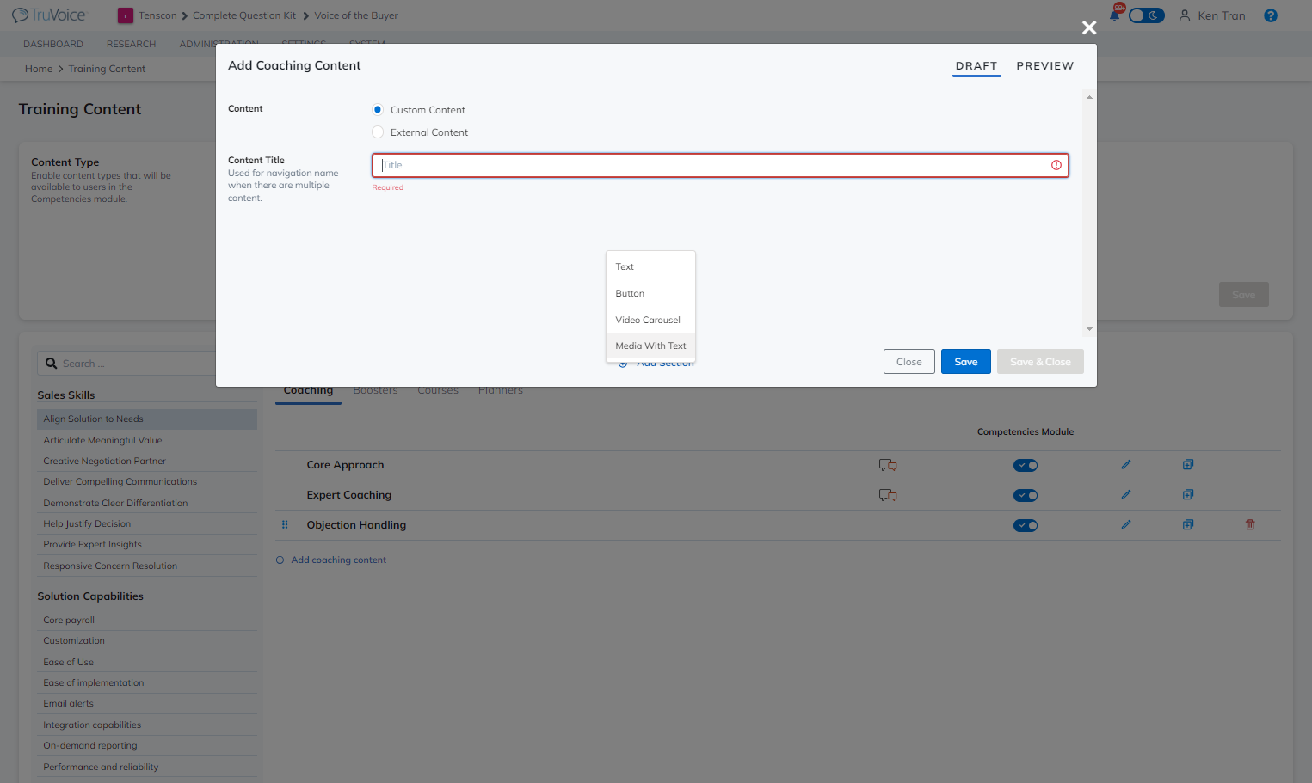This screenshot has height=783, width=1312.
Task: Select Align Solution to Needs skill
Action: [x=147, y=419]
